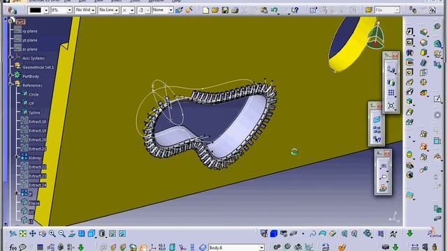
Task: Click the grid icon in floating toolbar
Action: tap(391, 93)
